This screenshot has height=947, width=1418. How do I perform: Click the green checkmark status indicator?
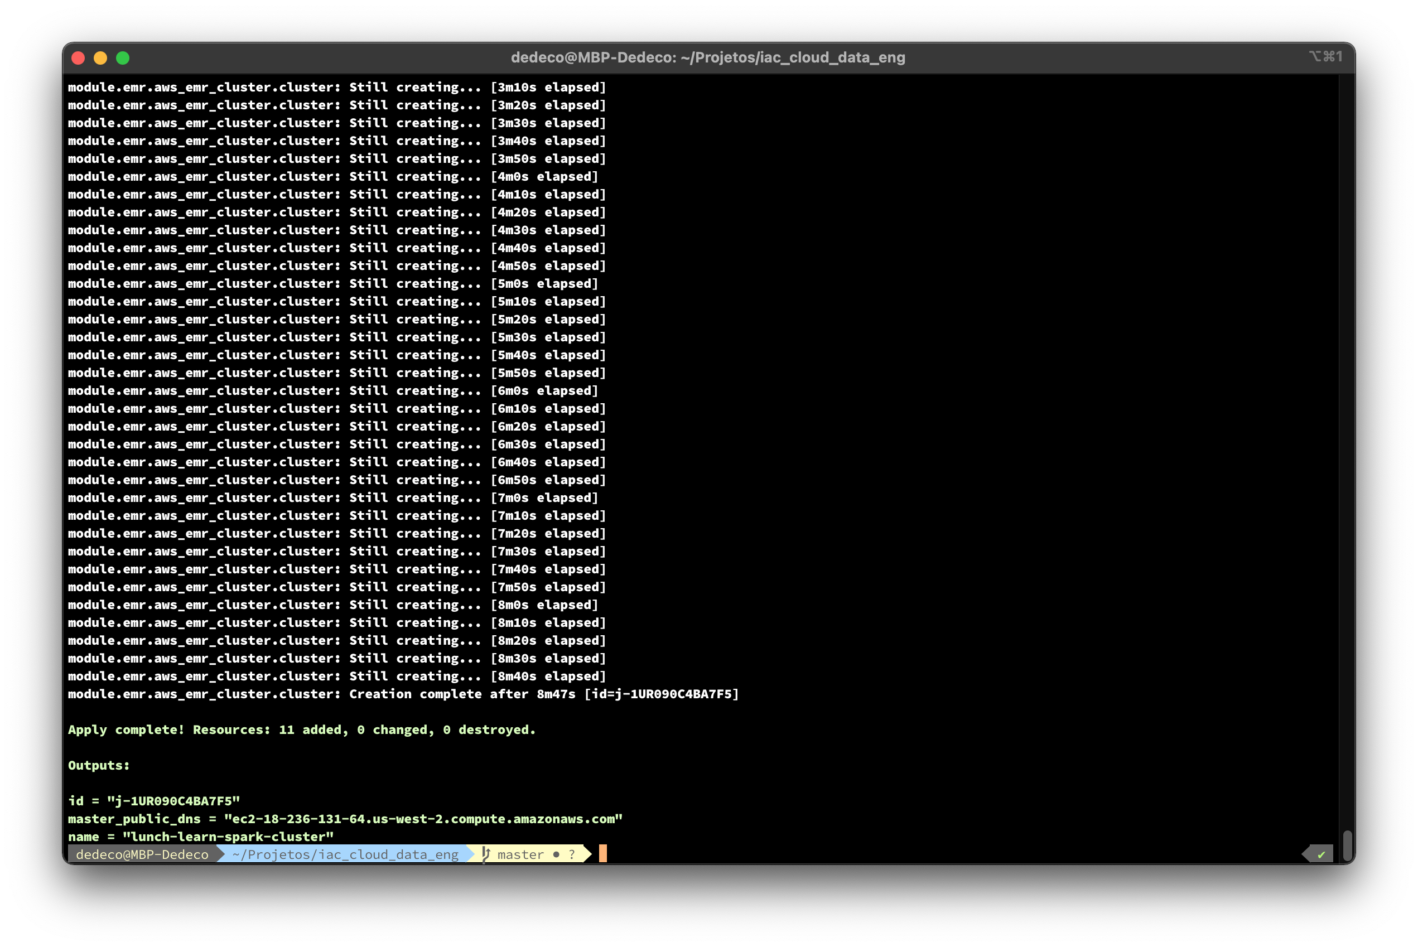[x=1321, y=854]
